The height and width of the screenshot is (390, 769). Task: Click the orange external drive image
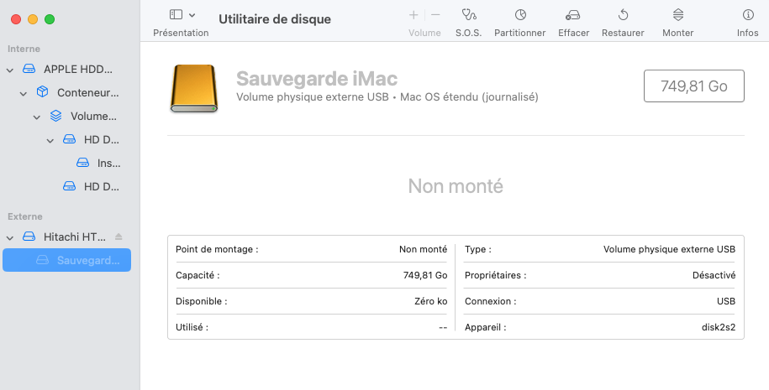click(x=194, y=88)
